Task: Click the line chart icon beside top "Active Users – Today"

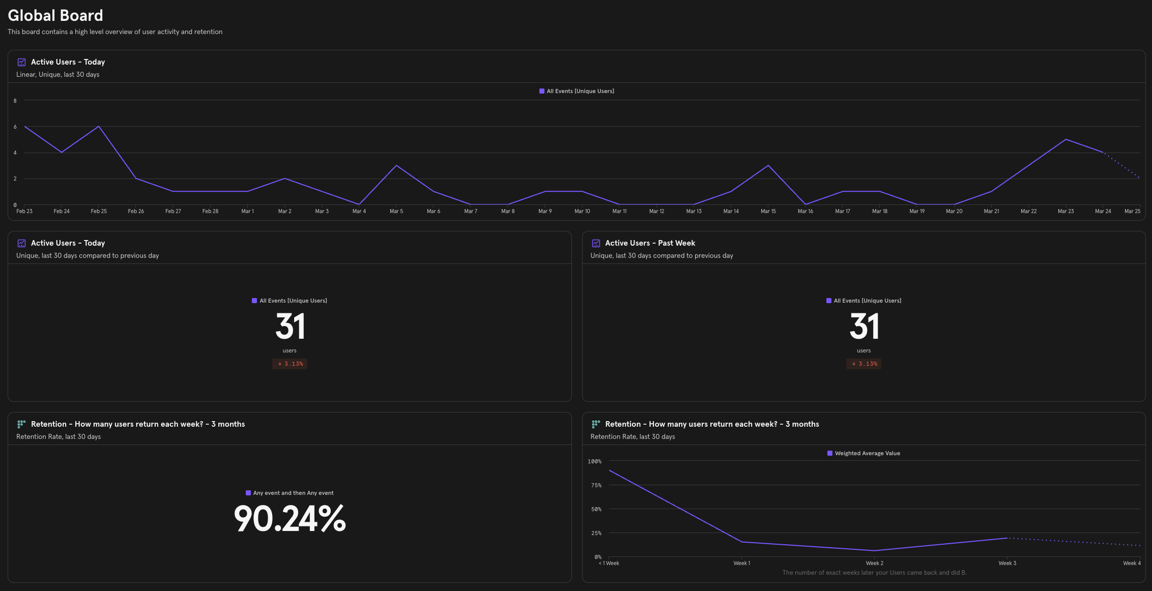Action: (22, 62)
